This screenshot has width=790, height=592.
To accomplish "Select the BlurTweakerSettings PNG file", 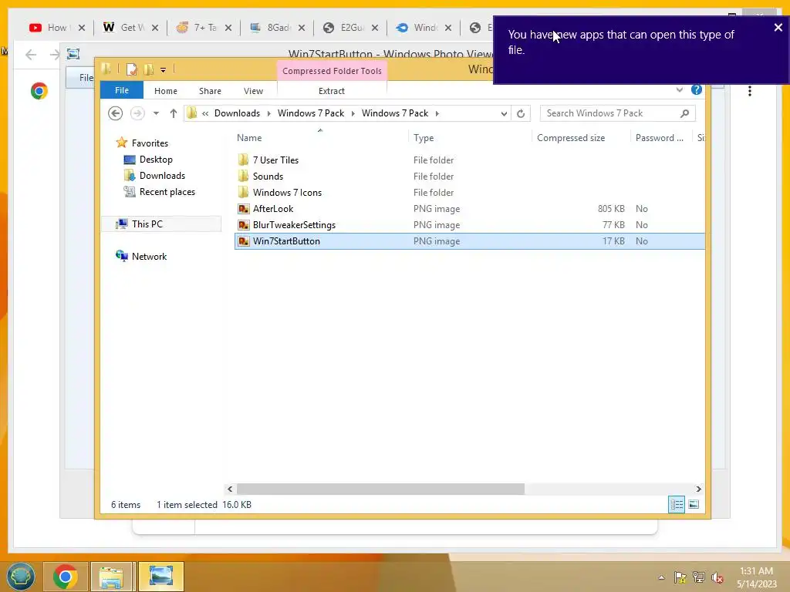I will [294, 225].
